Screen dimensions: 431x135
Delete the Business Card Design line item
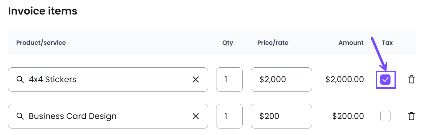(411, 116)
